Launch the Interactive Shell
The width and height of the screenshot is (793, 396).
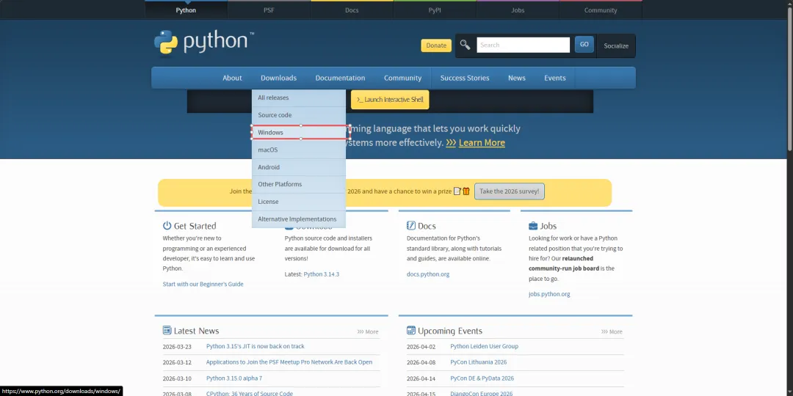coord(390,100)
